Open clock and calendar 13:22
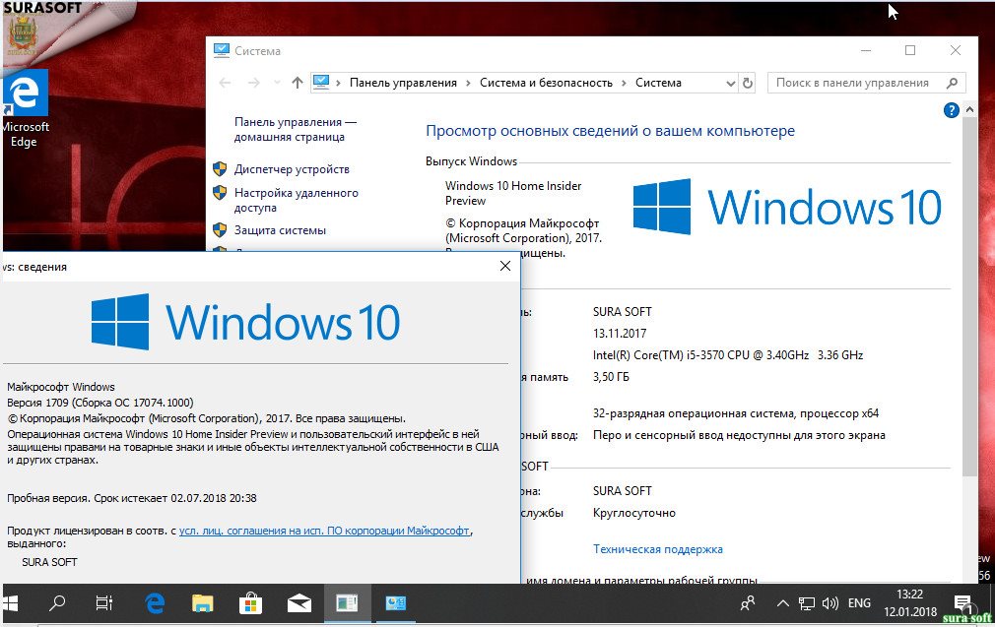Image resolution: width=995 pixels, height=627 pixels. (910, 603)
